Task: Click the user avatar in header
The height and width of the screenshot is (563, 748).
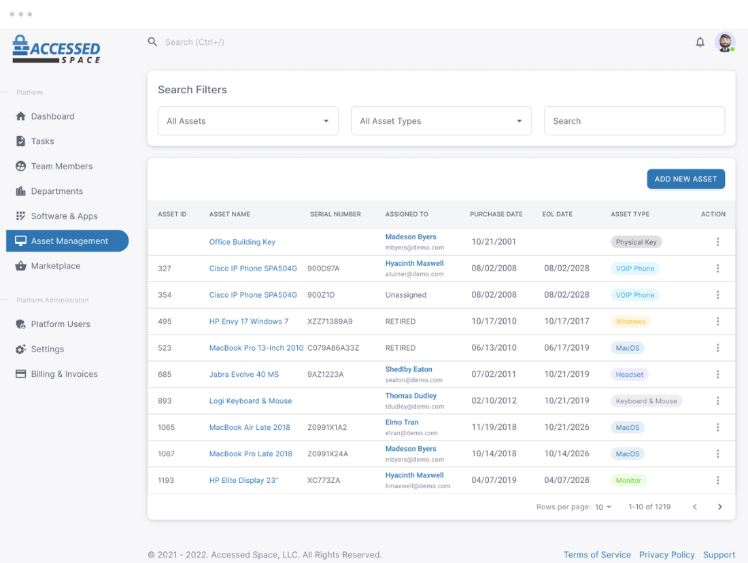Action: pos(725,42)
